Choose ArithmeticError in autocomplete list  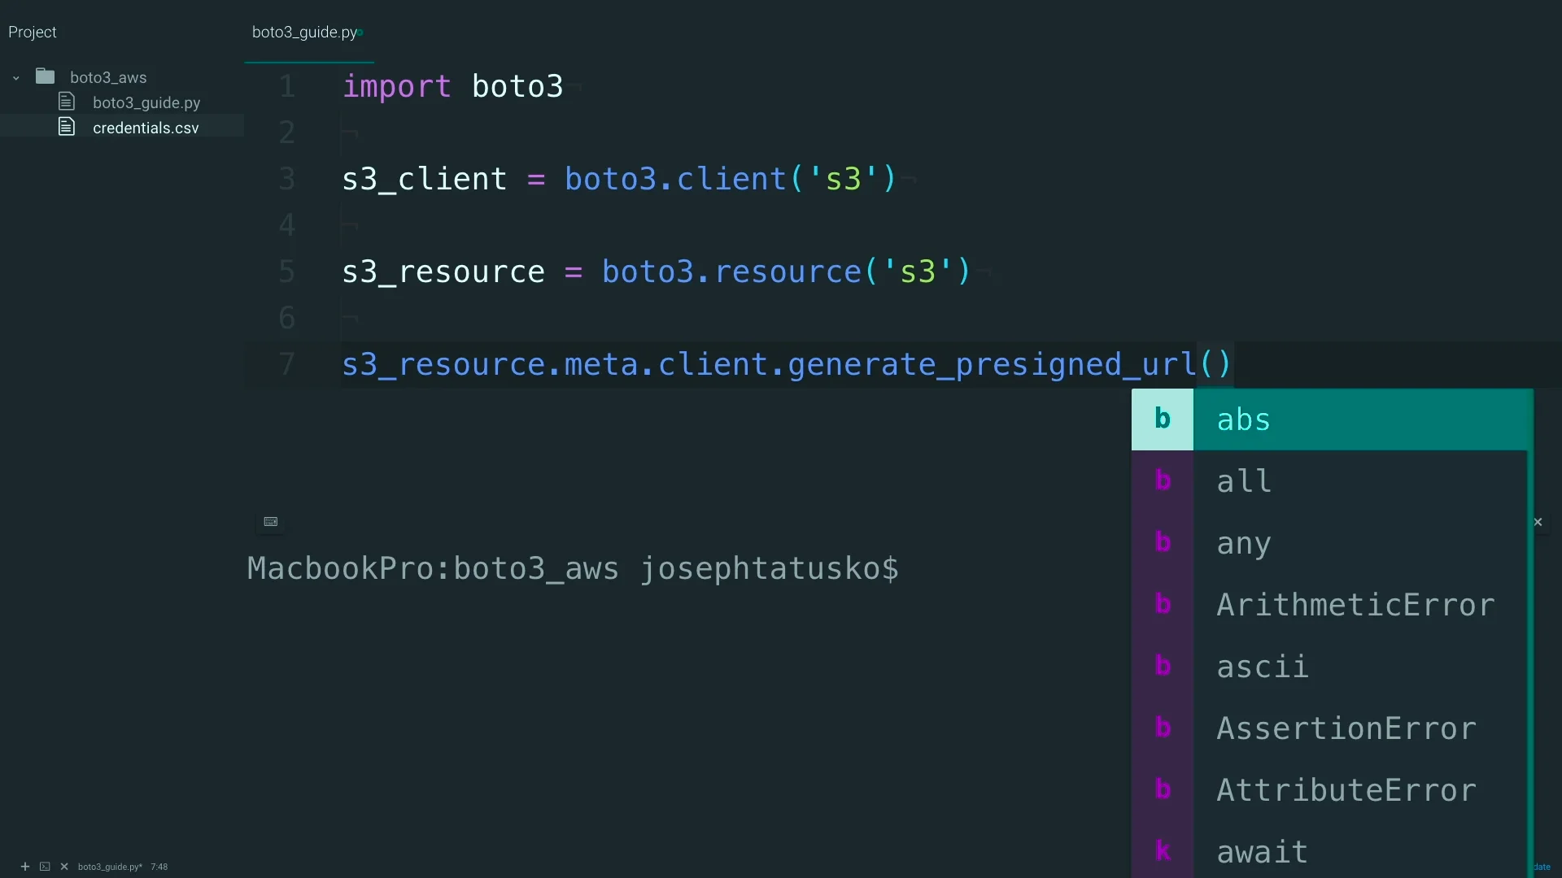(x=1355, y=605)
